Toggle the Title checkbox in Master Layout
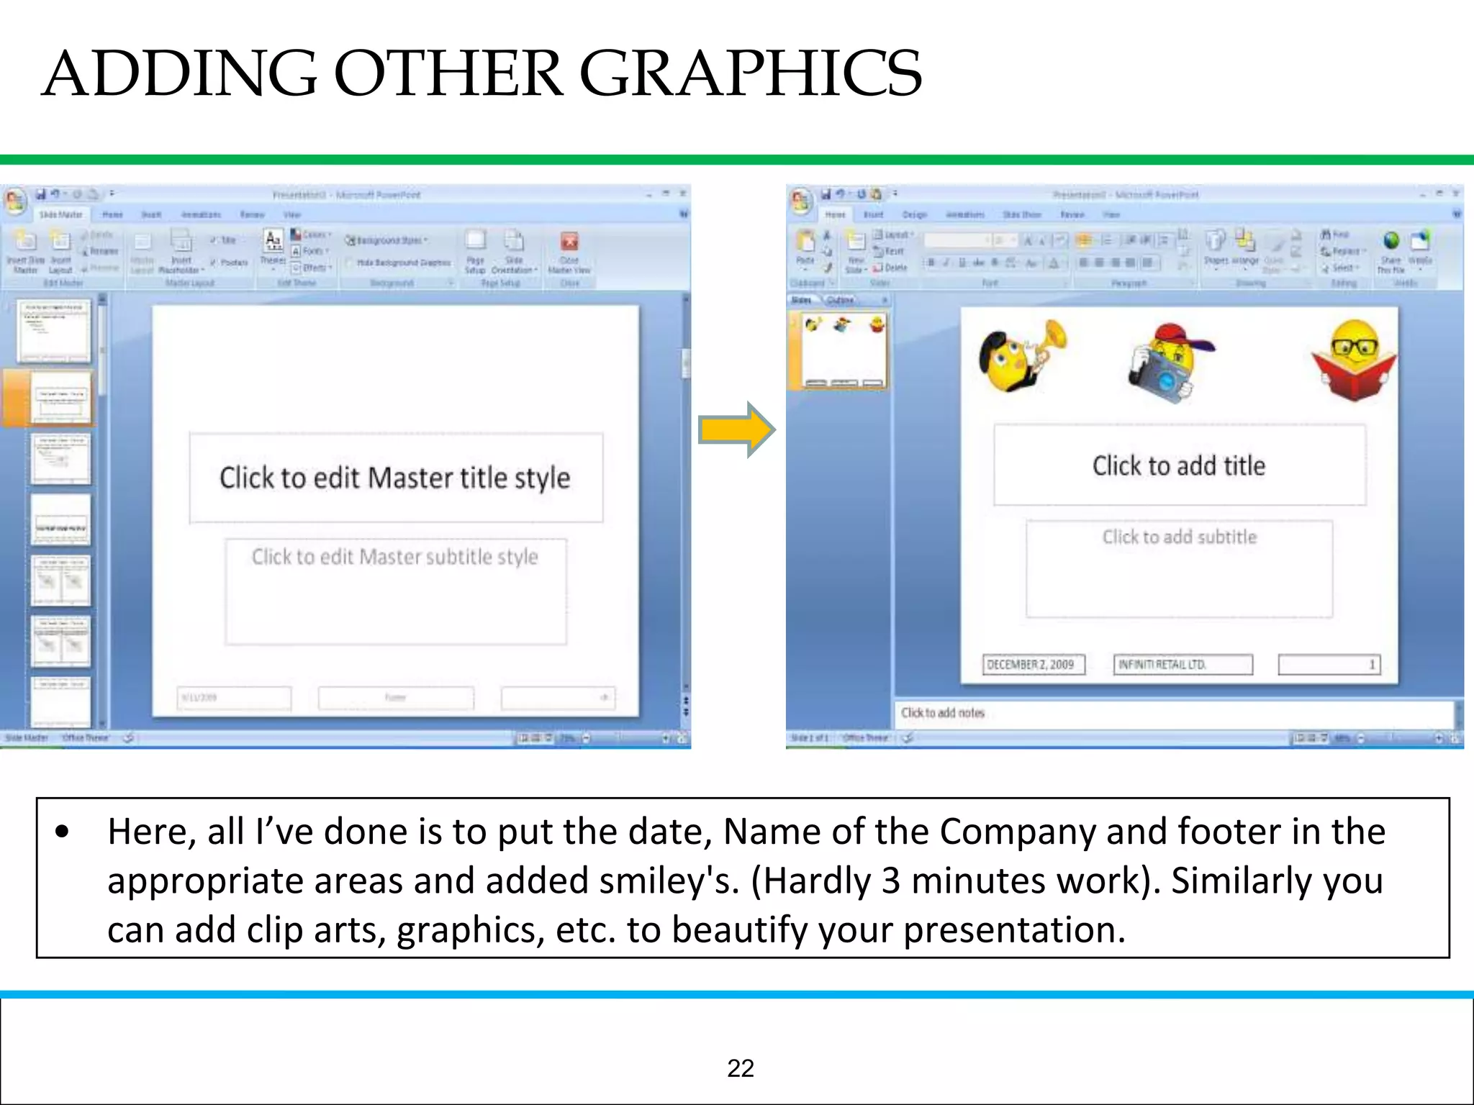The height and width of the screenshot is (1105, 1474). click(x=214, y=240)
